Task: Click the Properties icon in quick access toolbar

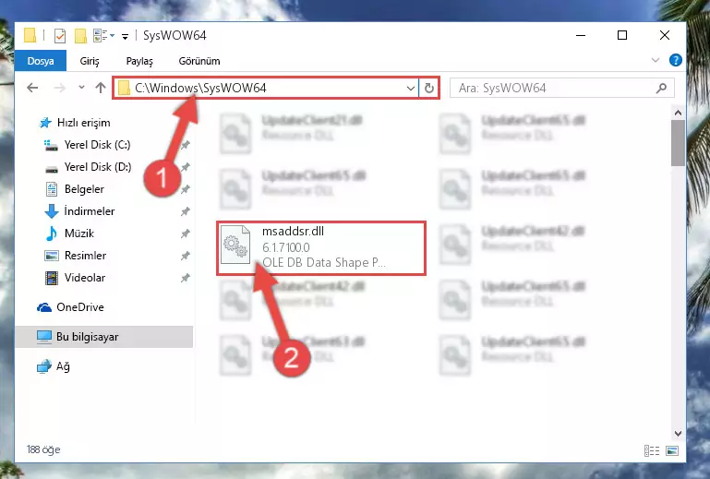Action: click(x=59, y=35)
